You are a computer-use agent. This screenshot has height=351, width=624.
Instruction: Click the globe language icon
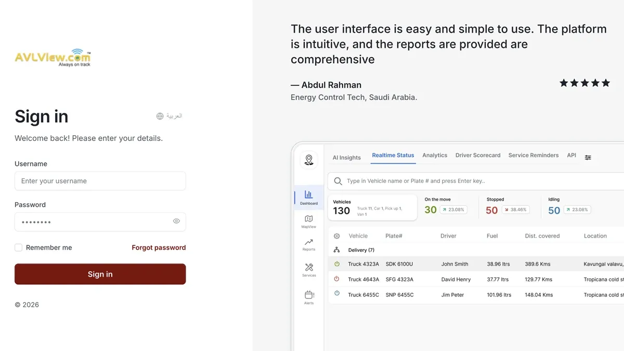(x=160, y=116)
